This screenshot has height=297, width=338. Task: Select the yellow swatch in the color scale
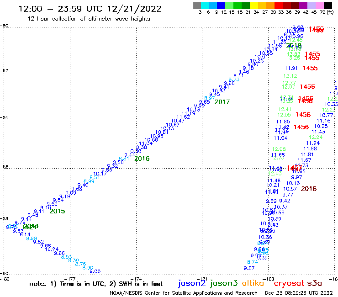(x=254, y=5)
